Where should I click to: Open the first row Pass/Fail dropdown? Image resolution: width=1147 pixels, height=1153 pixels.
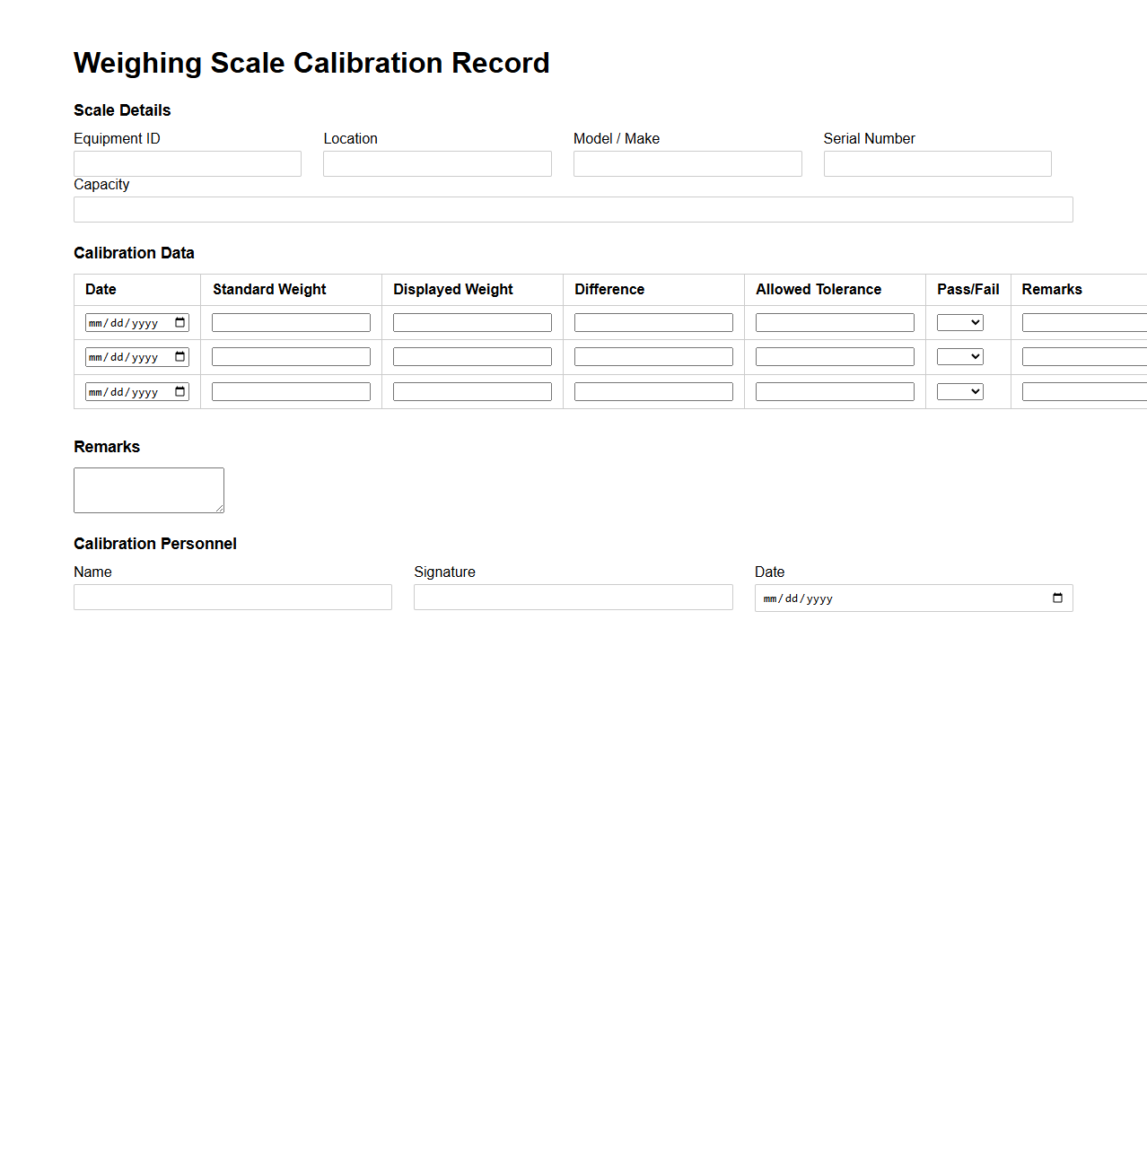[959, 321]
